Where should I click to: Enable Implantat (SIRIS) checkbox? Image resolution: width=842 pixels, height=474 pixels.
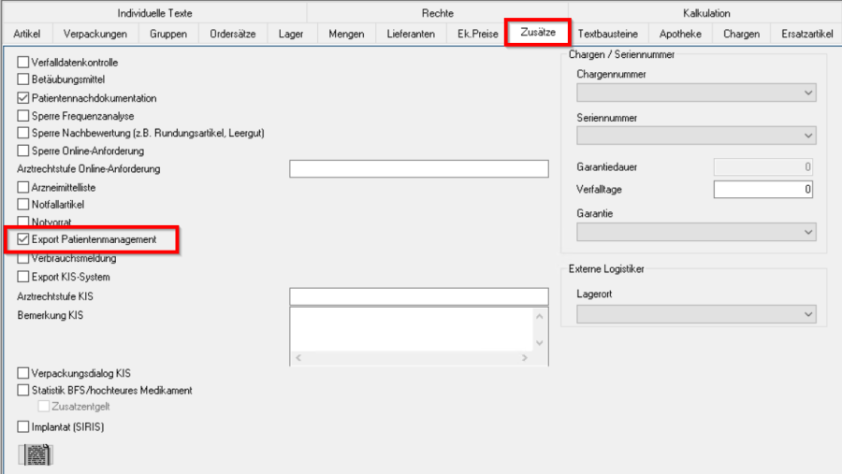[22, 426]
